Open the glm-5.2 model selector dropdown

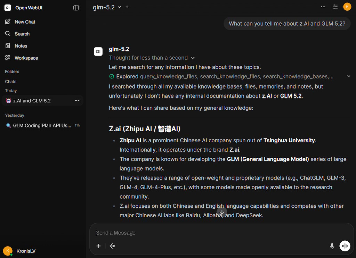pyautogui.click(x=107, y=7)
